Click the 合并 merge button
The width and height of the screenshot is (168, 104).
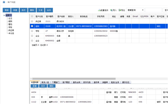coord(49,10)
